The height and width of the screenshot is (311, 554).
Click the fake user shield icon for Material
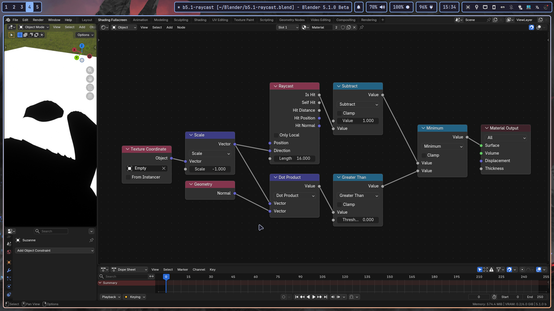(x=343, y=27)
